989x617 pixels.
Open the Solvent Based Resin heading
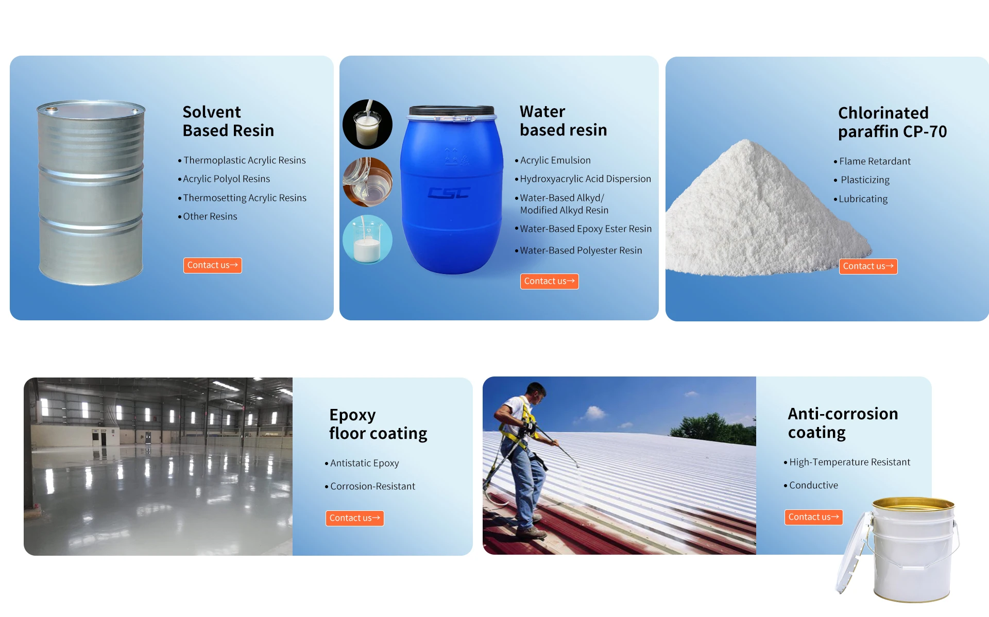pyautogui.click(x=228, y=122)
